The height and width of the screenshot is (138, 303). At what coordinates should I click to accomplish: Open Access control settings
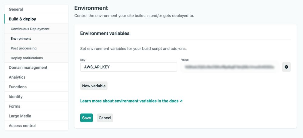pos(22,126)
